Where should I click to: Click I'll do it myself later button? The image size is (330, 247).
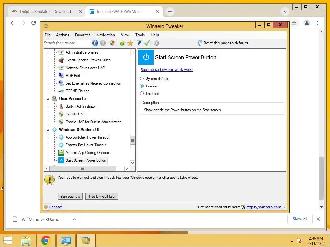pyautogui.click(x=102, y=197)
